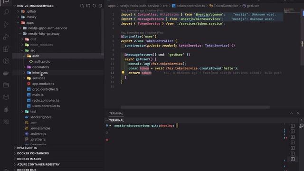The image size is (304, 171).
Task: Open .eslintrc.js file
Action: tap(38, 134)
